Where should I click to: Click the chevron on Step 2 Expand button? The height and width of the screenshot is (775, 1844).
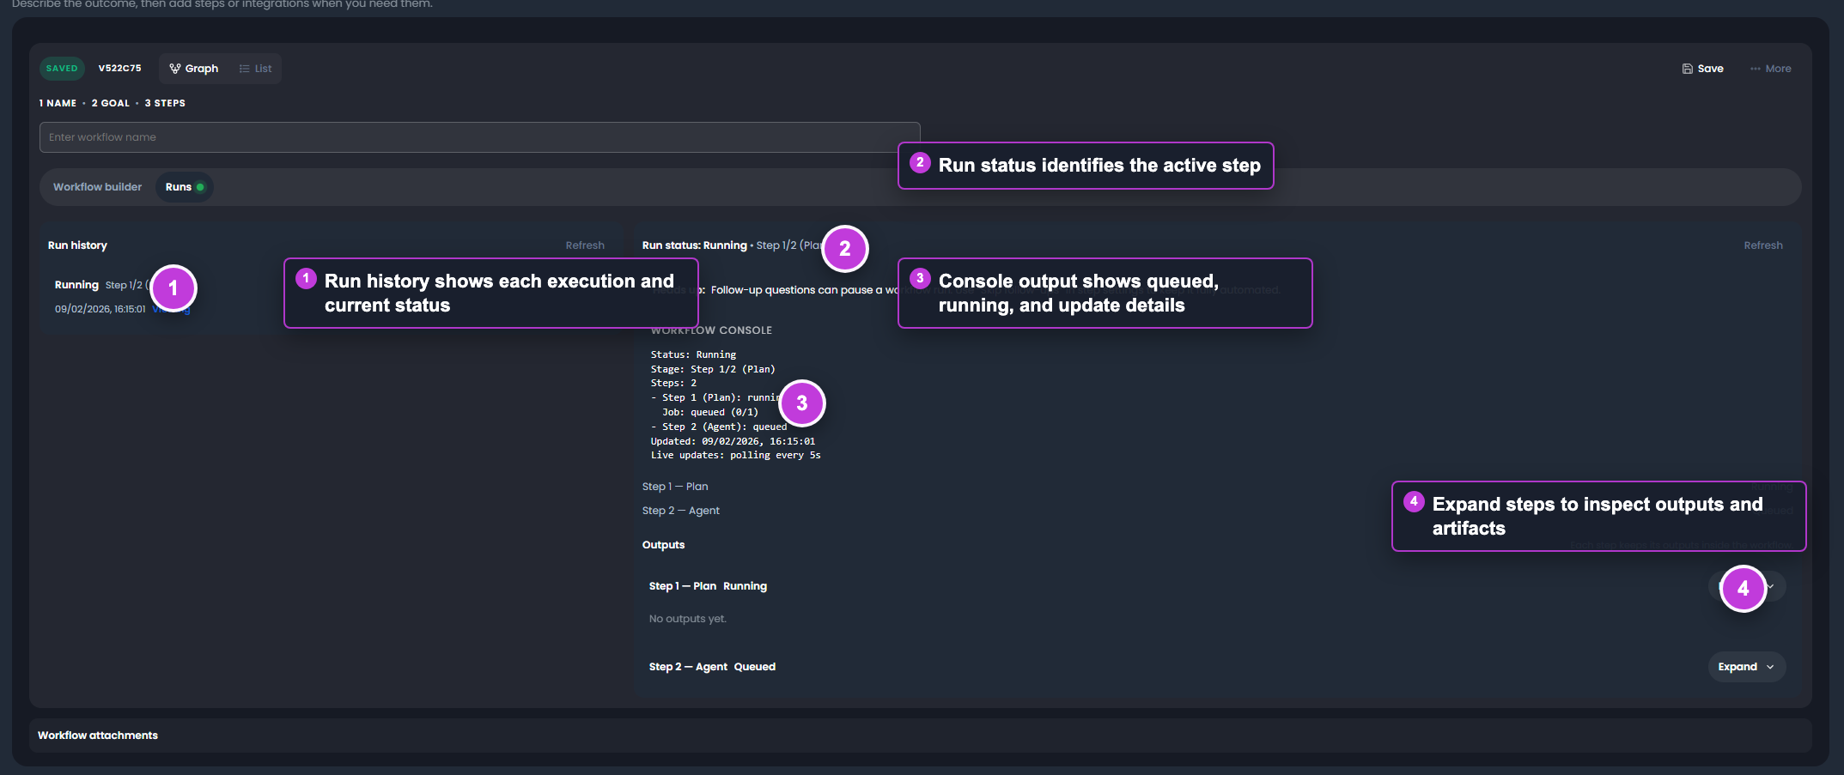pyautogui.click(x=1770, y=667)
